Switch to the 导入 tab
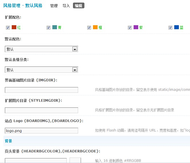The image size is (190, 163). pyautogui.click(x=66, y=6)
